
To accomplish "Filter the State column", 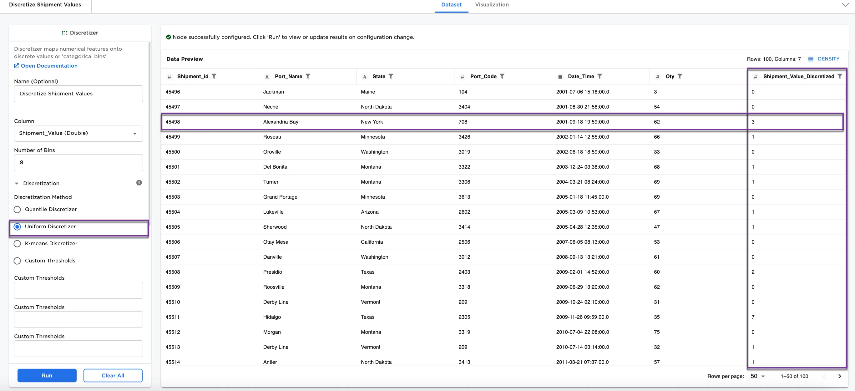I will pyautogui.click(x=392, y=76).
